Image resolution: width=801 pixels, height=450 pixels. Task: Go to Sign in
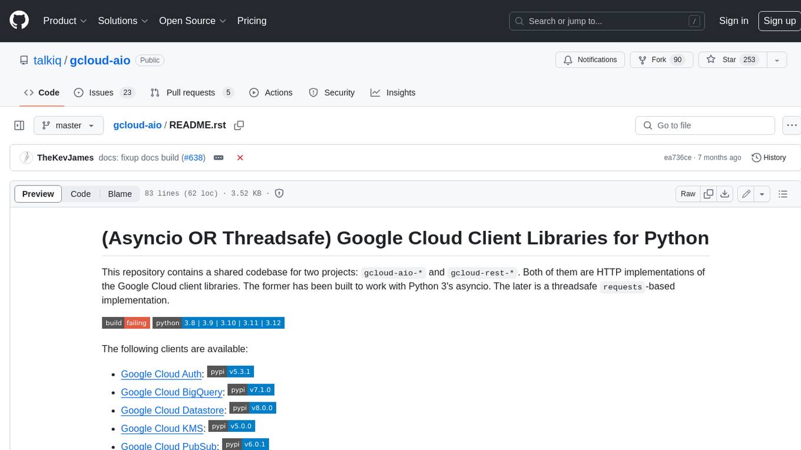[x=733, y=21]
